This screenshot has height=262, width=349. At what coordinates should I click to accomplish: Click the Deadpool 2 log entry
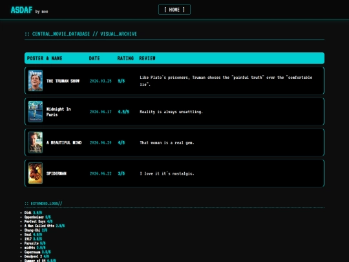coord(37,256)
